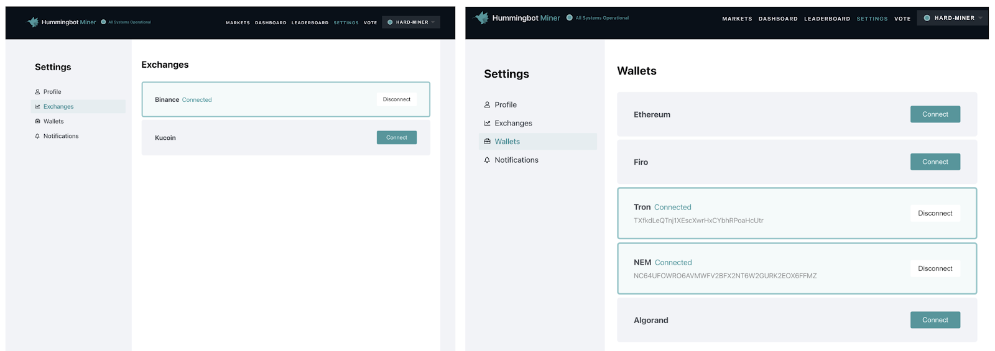995x351 pixels.
Task: Click Wallets icon in Exchanges screen sidebar
Action: click(37, 121)
